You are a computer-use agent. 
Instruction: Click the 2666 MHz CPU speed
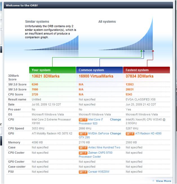click(x=85, y=129)
